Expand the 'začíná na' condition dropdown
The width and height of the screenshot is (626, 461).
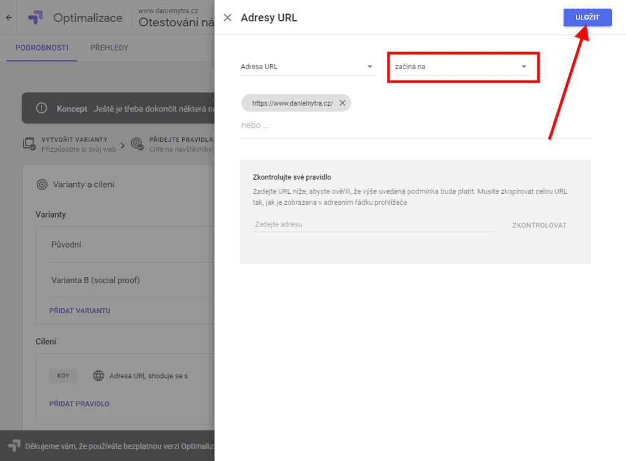tap(462, 67)
